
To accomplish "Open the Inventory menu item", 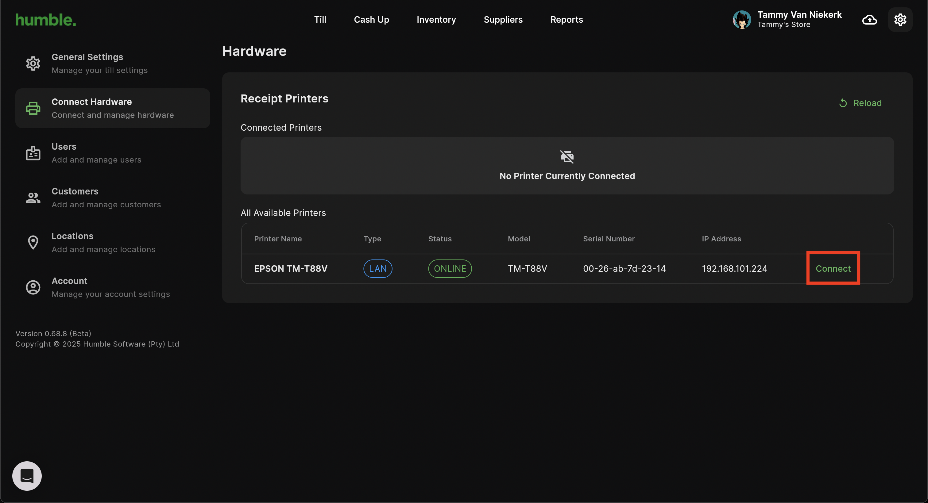I will click(x=436, y=19).
